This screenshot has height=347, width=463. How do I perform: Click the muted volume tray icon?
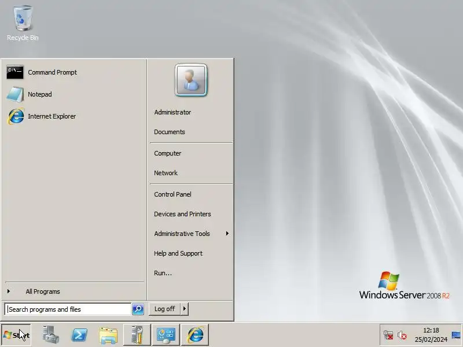tap(402, 335)
